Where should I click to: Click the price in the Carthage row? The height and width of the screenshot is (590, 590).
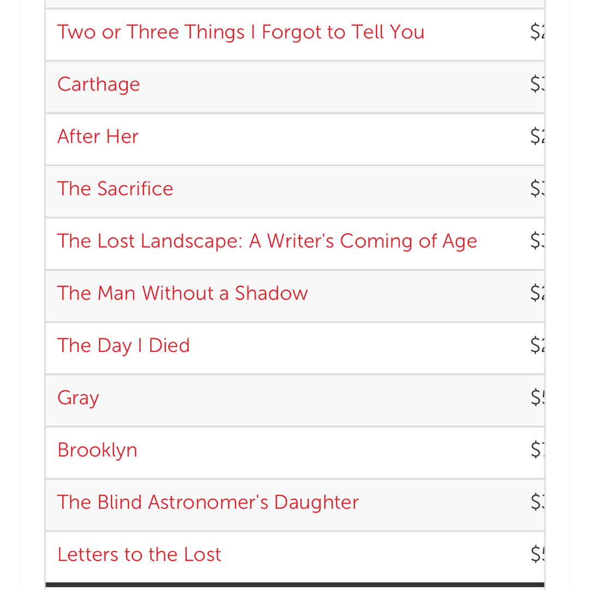tap(537, 85)
